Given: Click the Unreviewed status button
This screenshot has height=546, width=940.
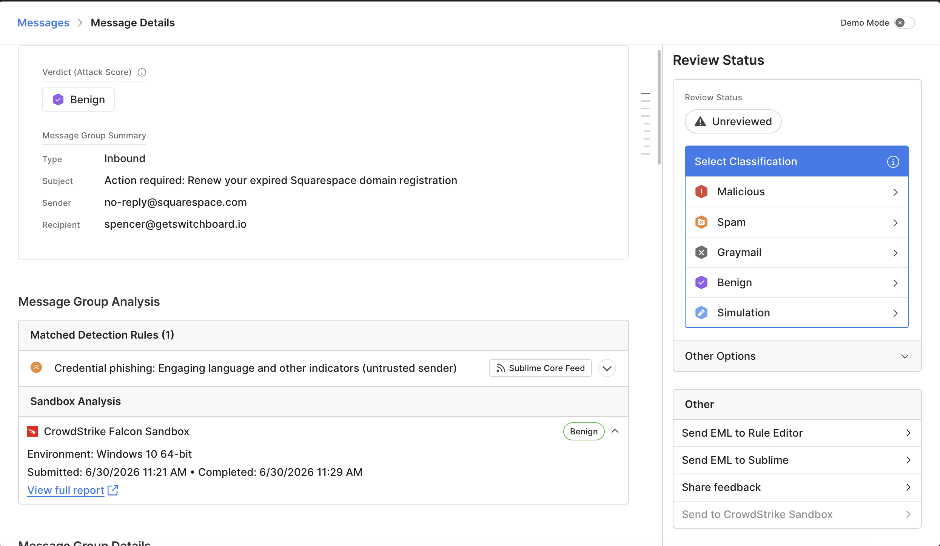Looking at the screenshot, I should point(733,121).
